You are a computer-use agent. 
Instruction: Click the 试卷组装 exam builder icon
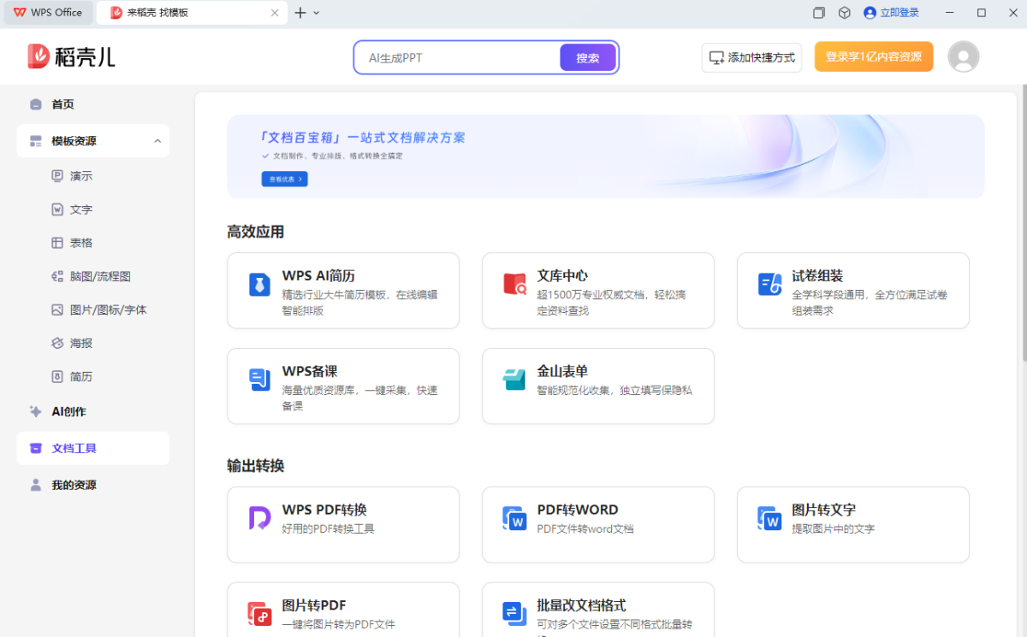(x=769, y=285)
